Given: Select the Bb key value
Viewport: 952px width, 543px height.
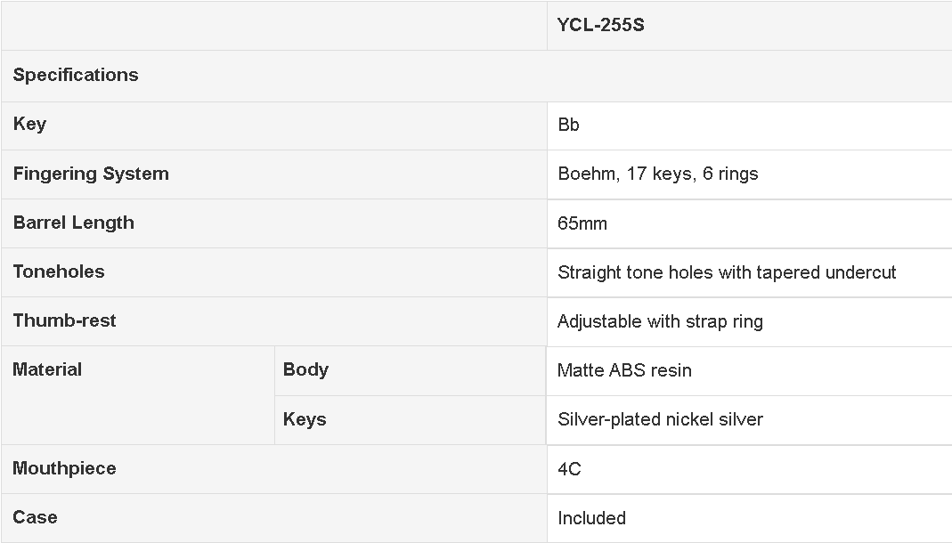Looking at the screenshot, I should point(568,125).
